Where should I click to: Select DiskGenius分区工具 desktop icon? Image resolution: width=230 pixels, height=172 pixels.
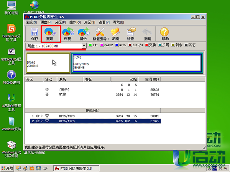[11, 32]
